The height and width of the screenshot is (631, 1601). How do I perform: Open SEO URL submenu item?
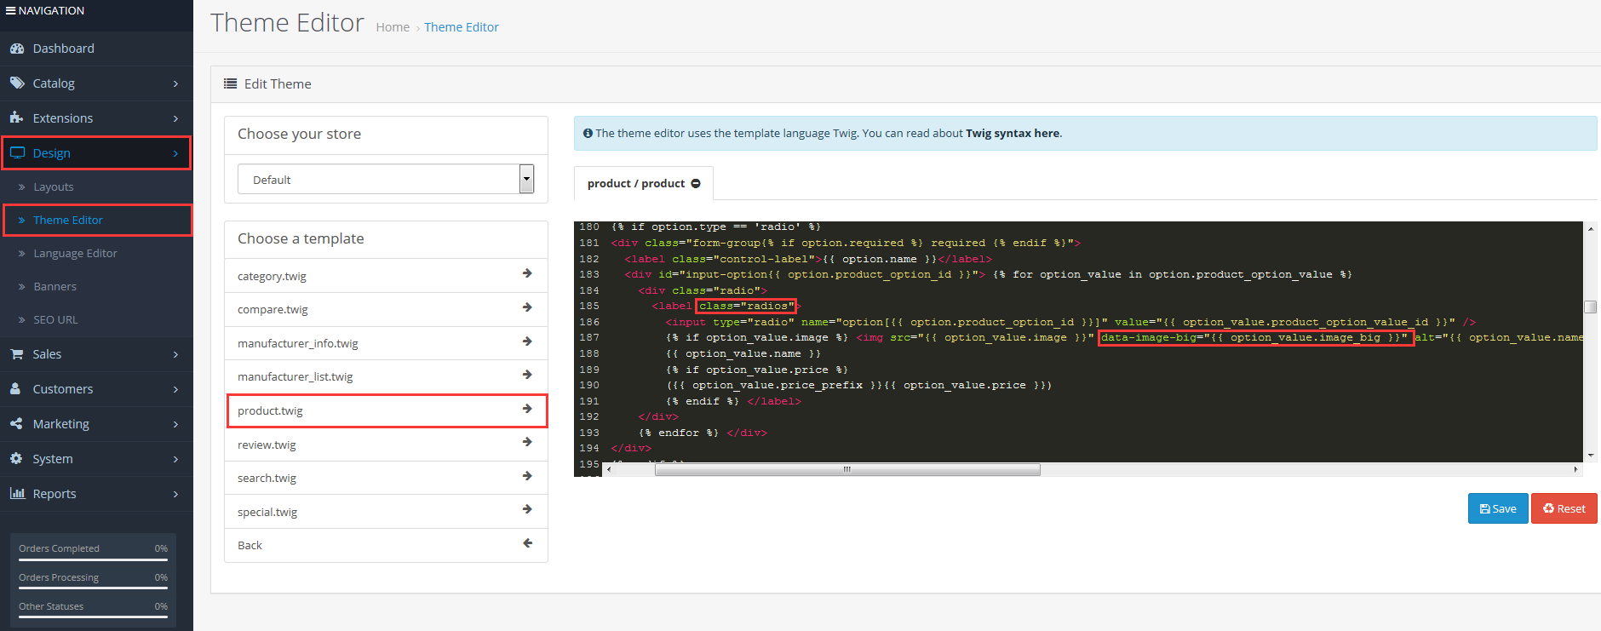96,319
